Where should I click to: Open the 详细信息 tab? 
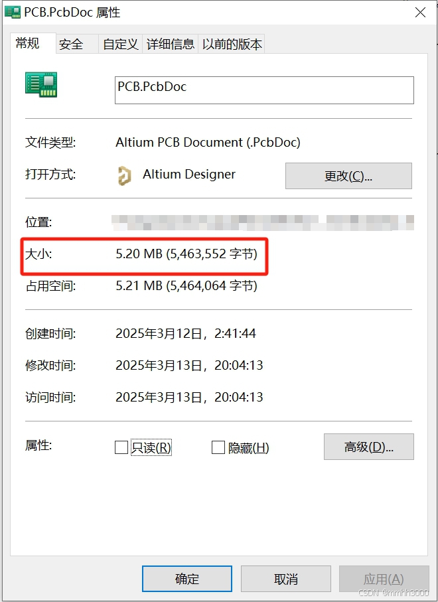tap(171, 44)
